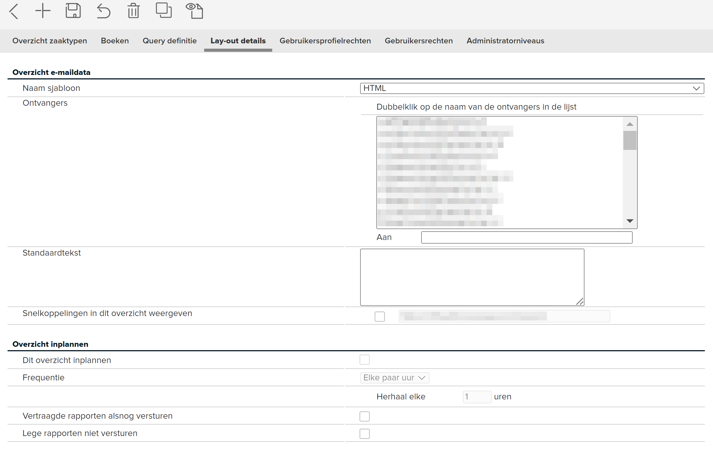Copy with the duplicate squares icon
Screen dimensions: 713x450
pos(164,10)
